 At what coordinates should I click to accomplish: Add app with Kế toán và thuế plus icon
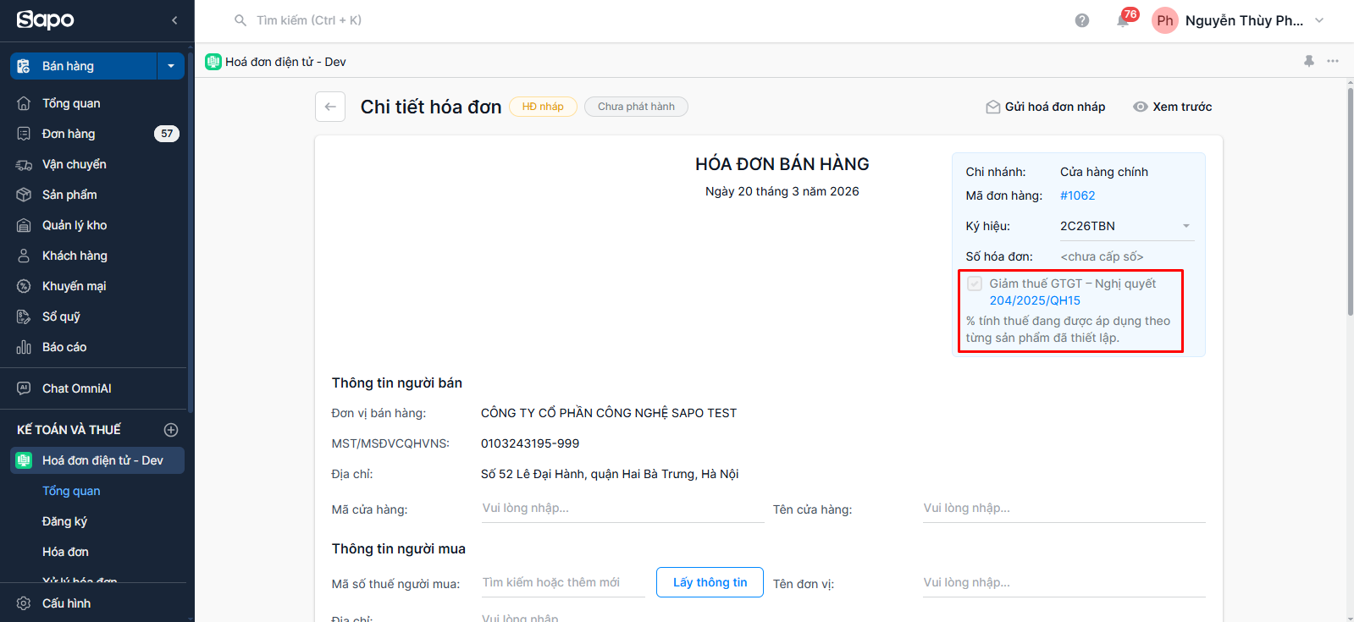(171, 430)
